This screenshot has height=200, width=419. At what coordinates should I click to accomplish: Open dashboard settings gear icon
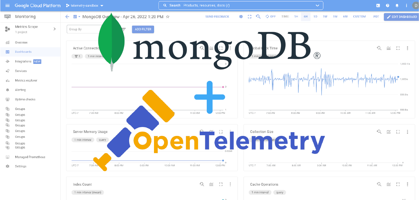[x=241, y=17]
